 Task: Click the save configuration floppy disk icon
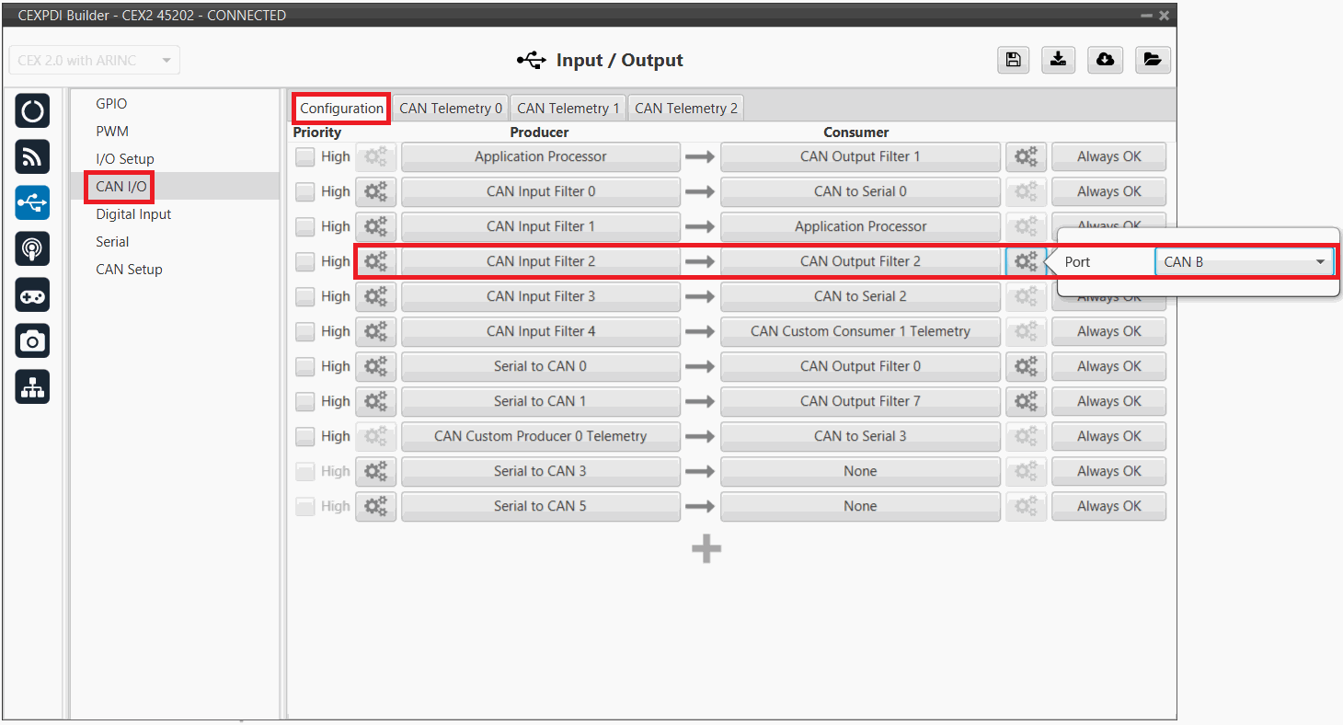(x=1013, y=60)
